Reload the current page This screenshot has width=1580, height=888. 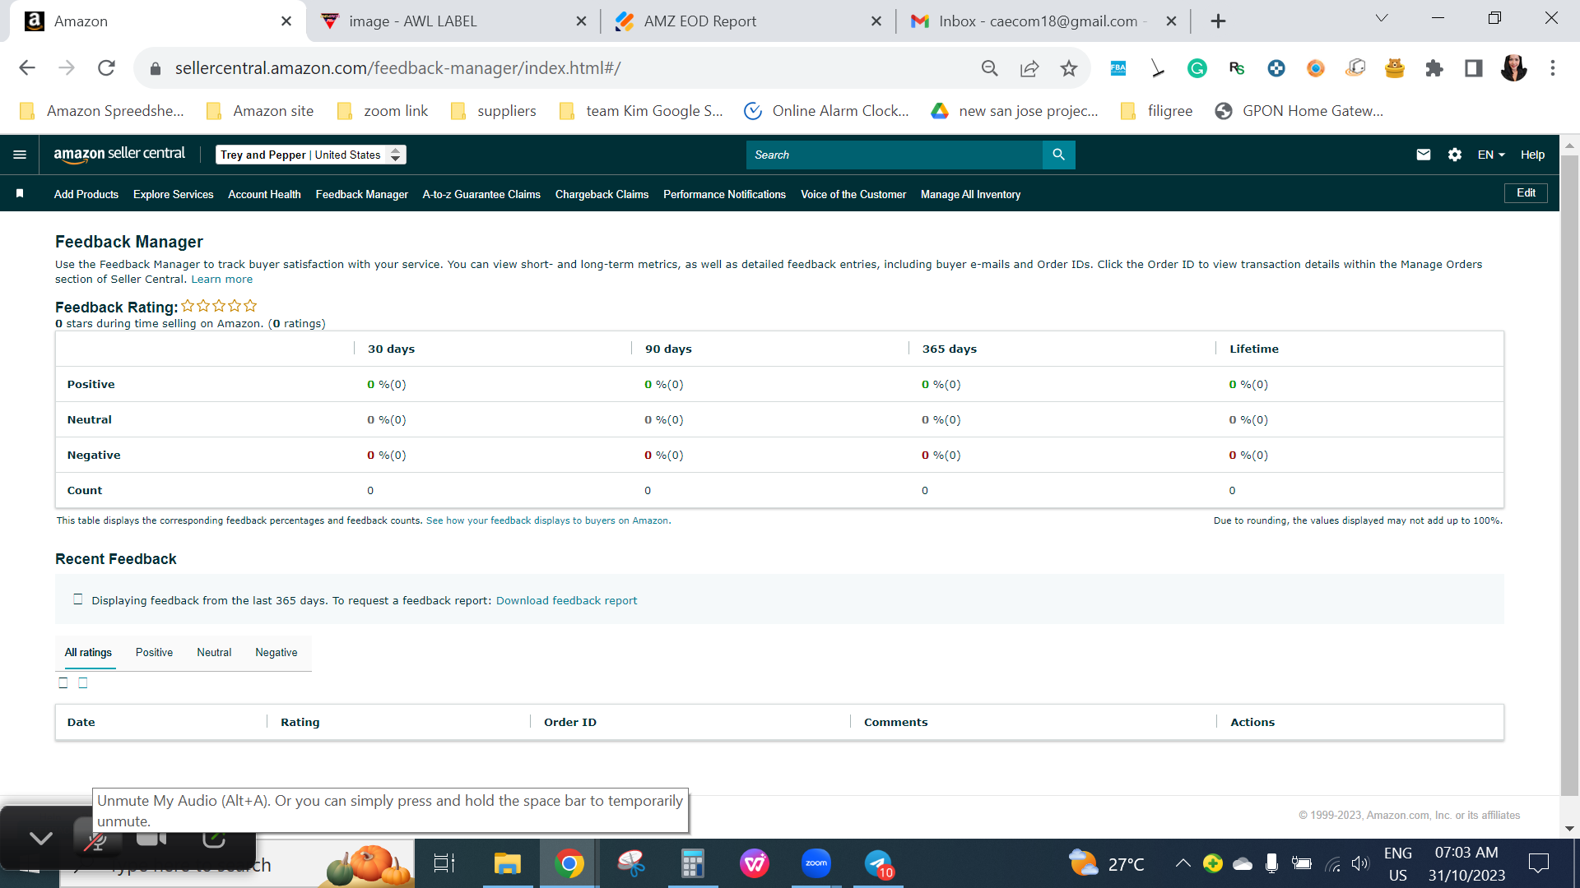pos(106,67)
